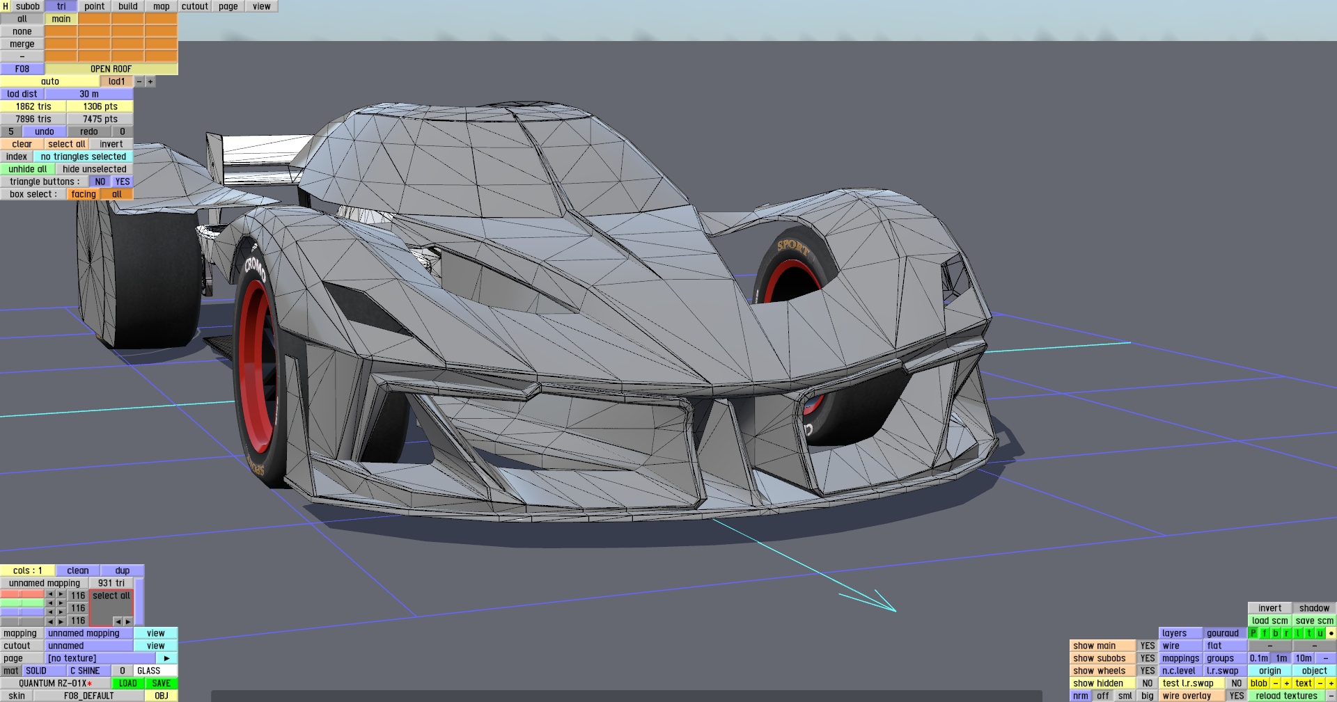
Task: Click the plus button next to lod1
Action: [150, 81]
